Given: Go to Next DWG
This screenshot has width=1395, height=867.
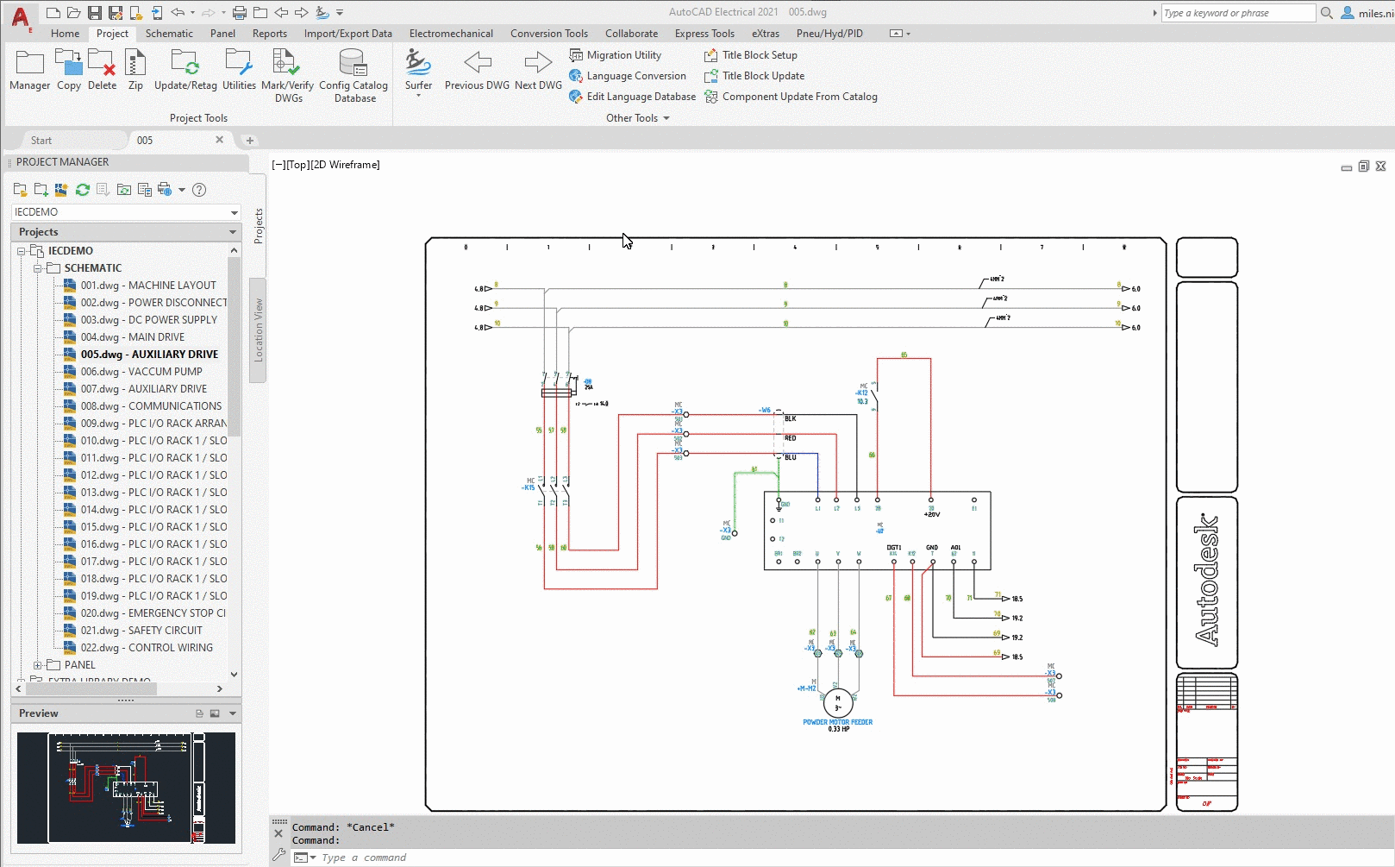Looking at the screenshot, I should [x=538, y=69].
